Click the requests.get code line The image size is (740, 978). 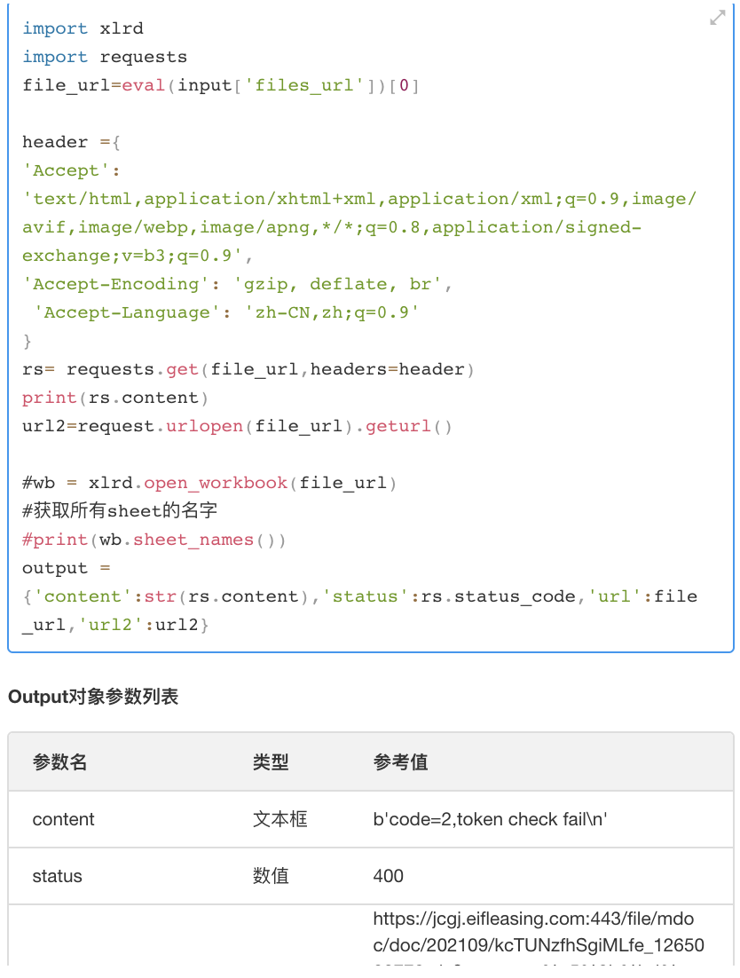point(248,369)
